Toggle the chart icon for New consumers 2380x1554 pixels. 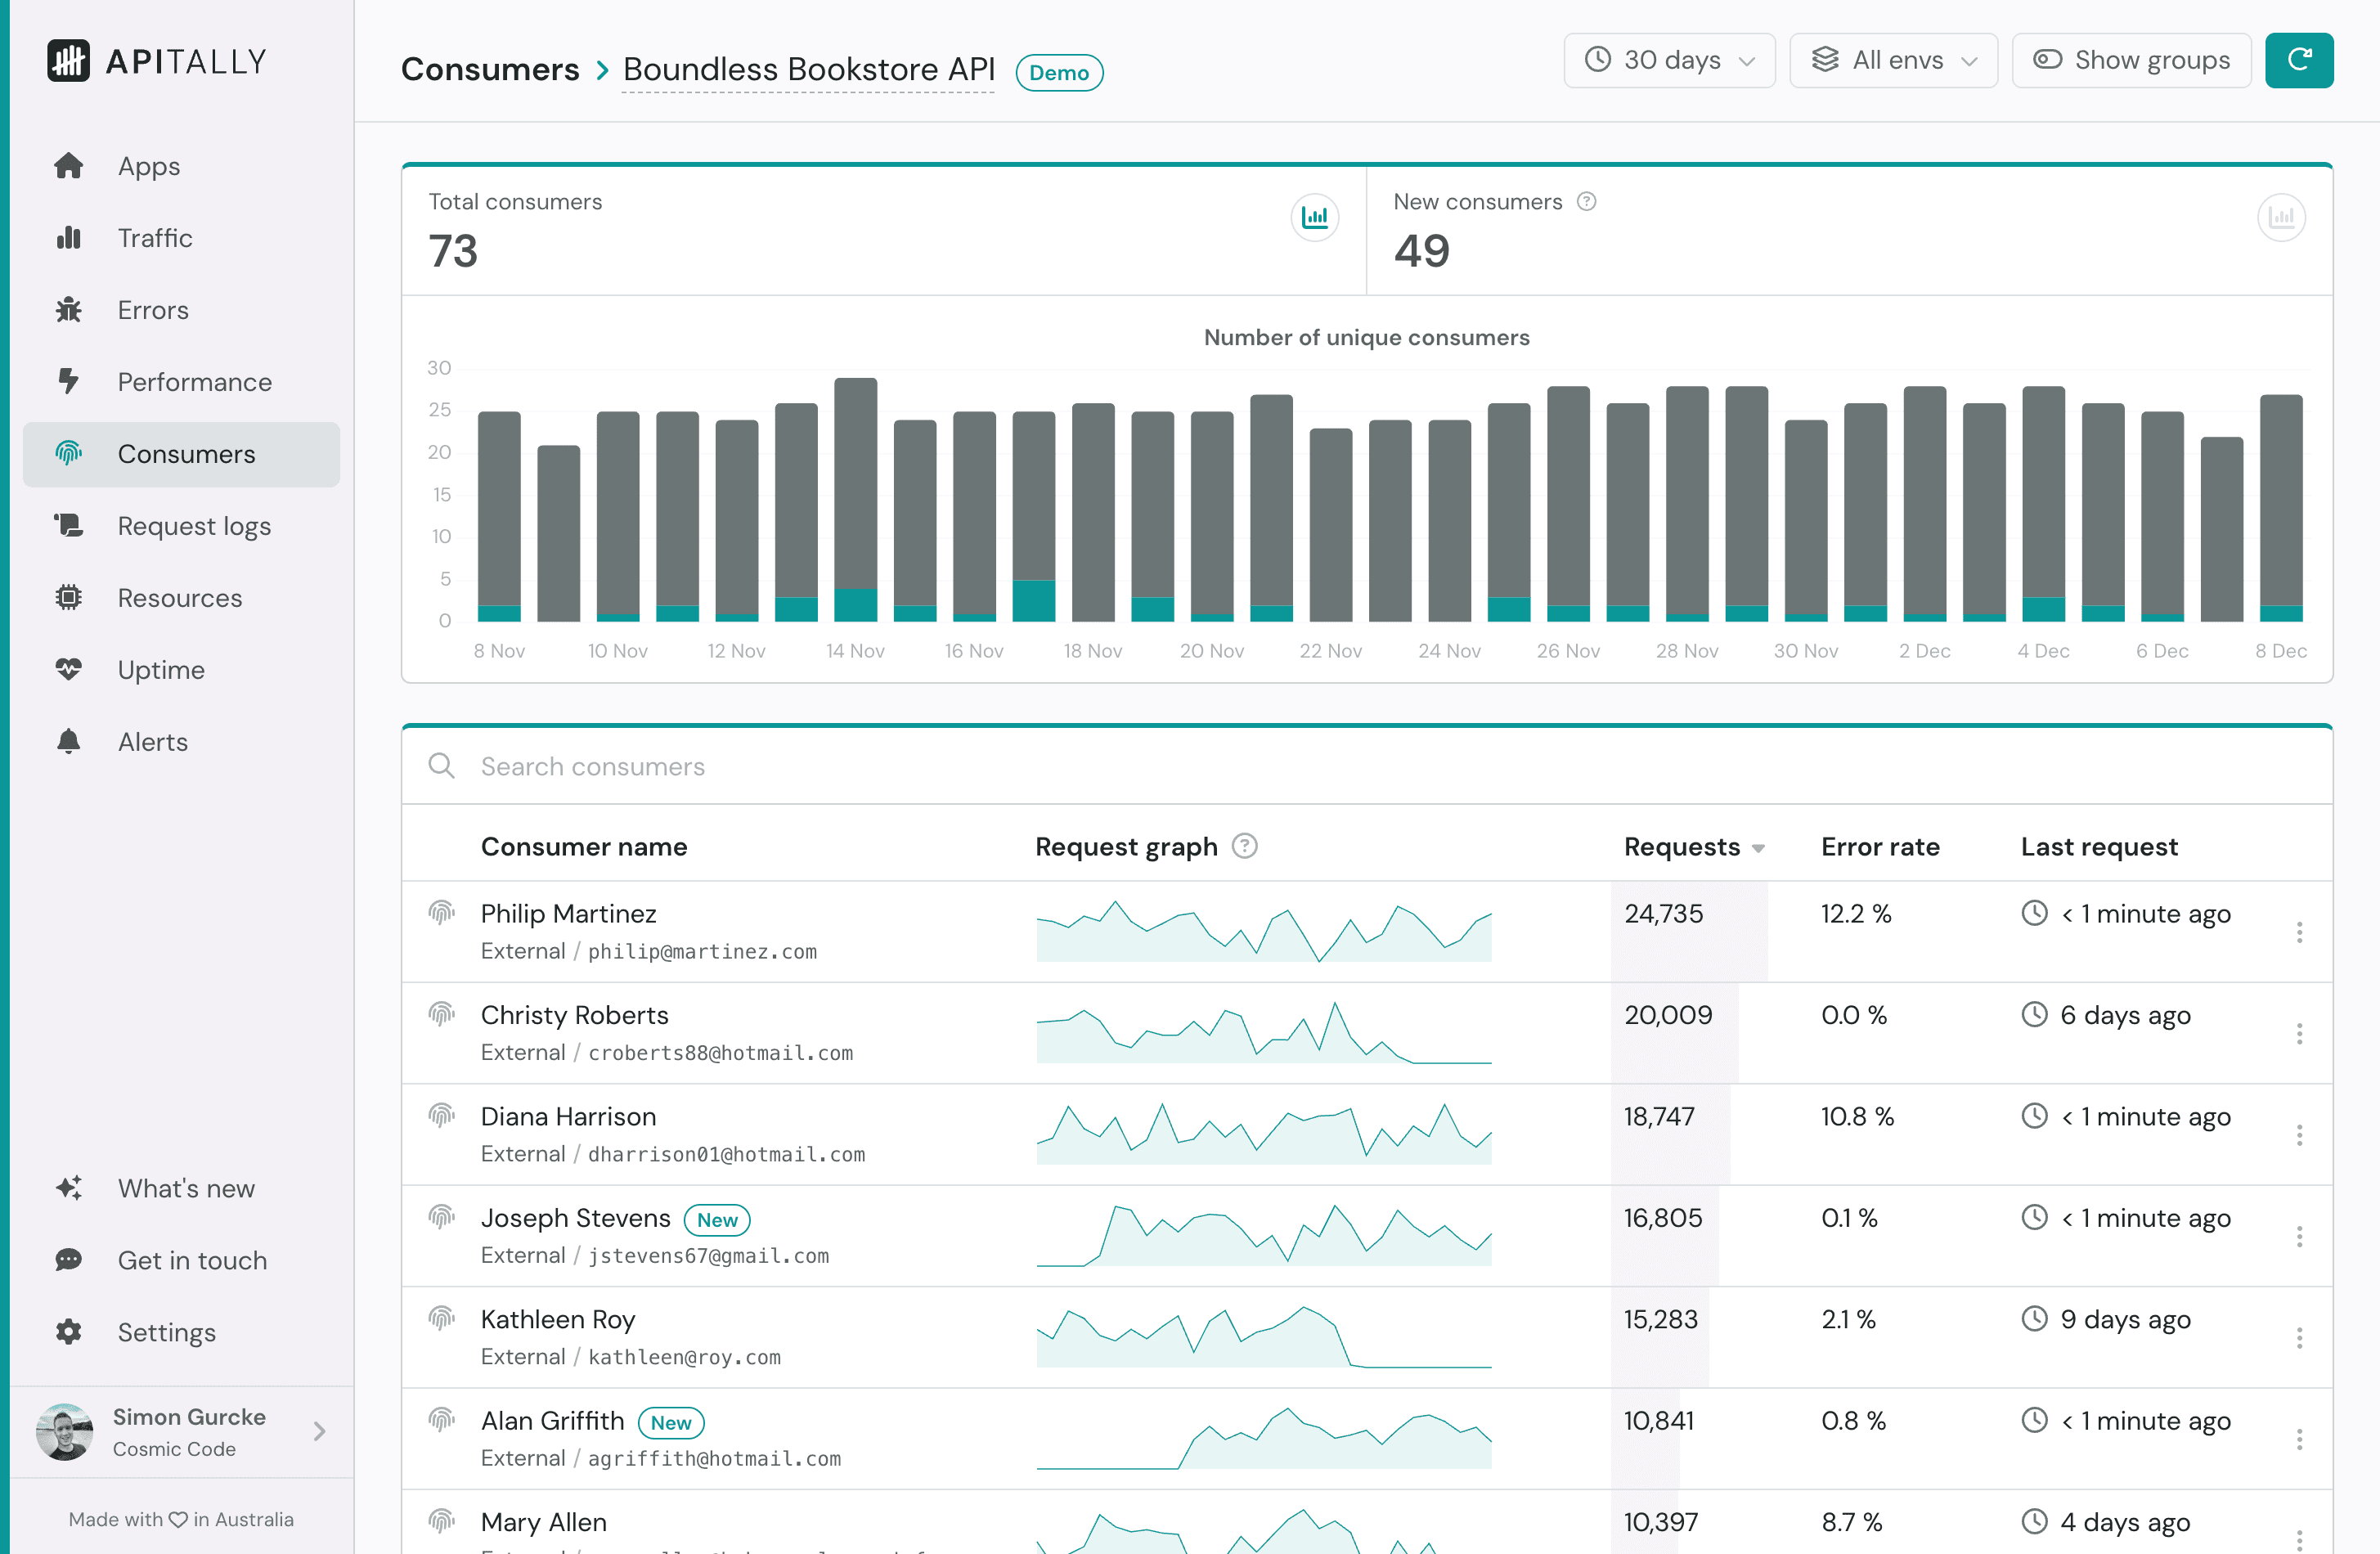point(2282,217)
